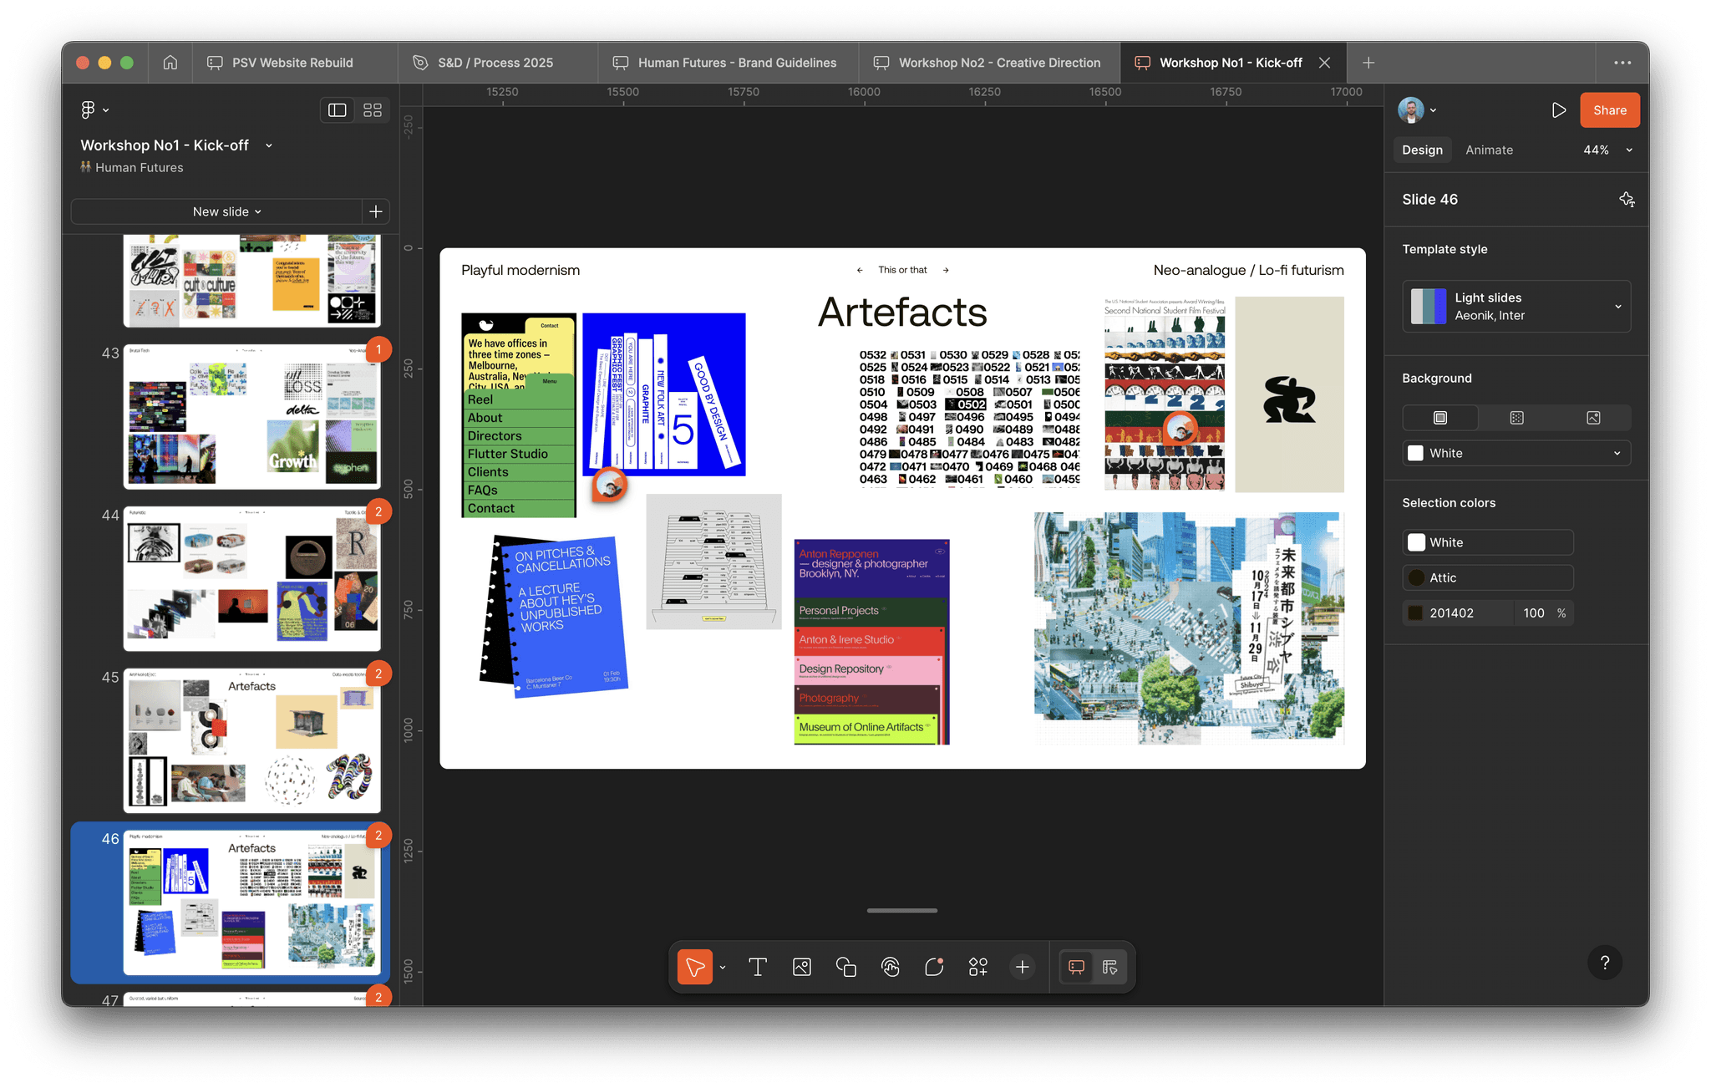Click the Attic color swatch

(x=1417, y=577)
